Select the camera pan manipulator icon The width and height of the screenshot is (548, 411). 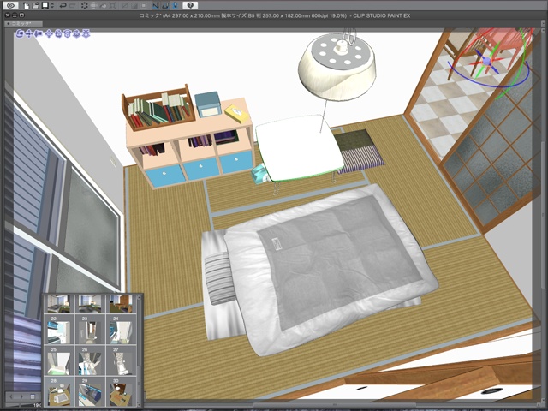coord(29,33)
